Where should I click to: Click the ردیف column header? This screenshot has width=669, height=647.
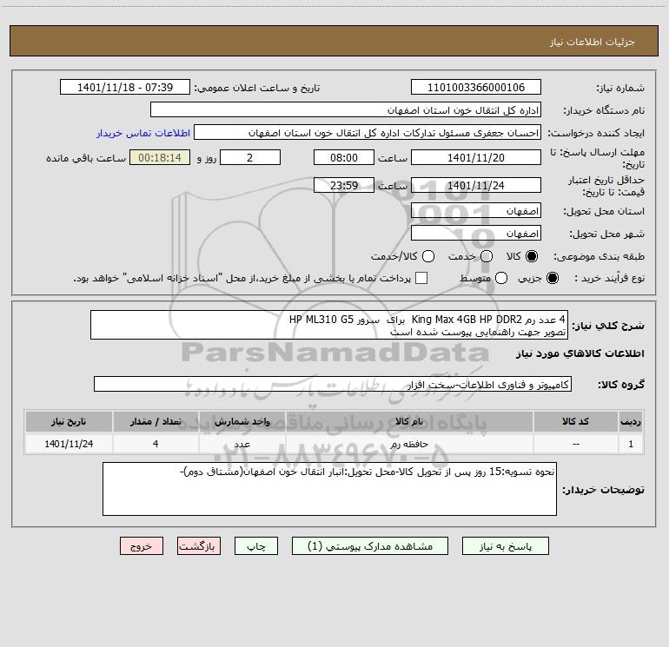tap(631, 422)
